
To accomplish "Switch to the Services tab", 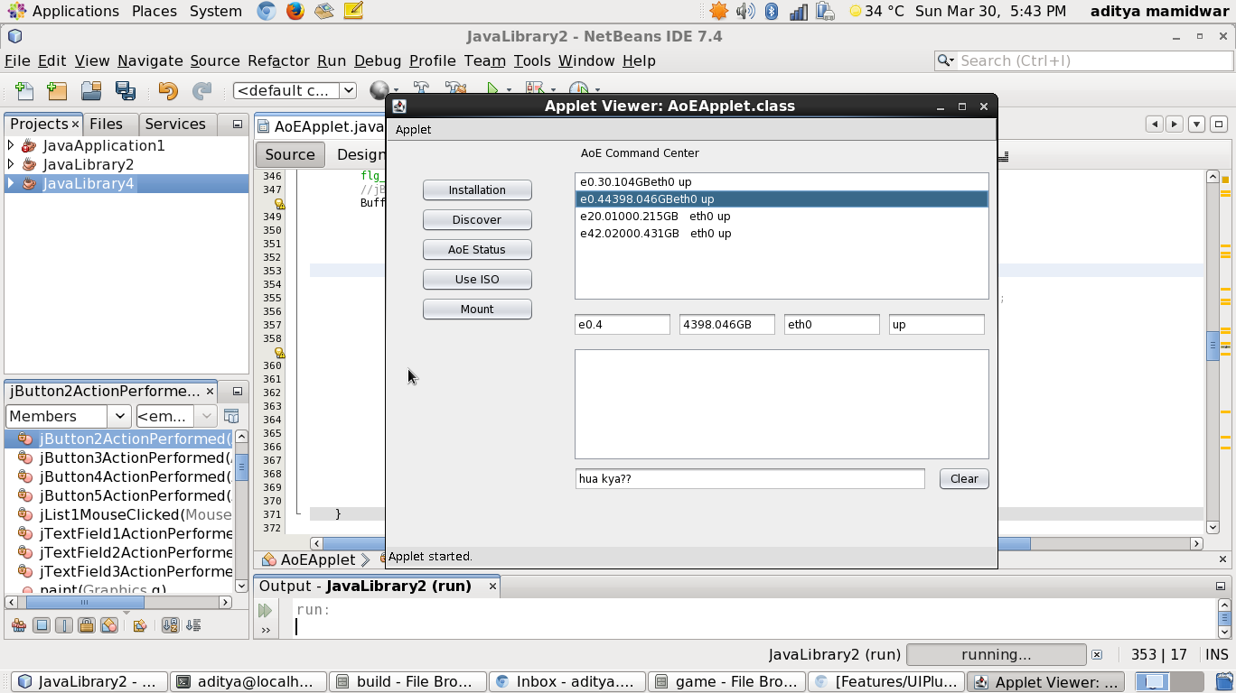I will (175, 124).
